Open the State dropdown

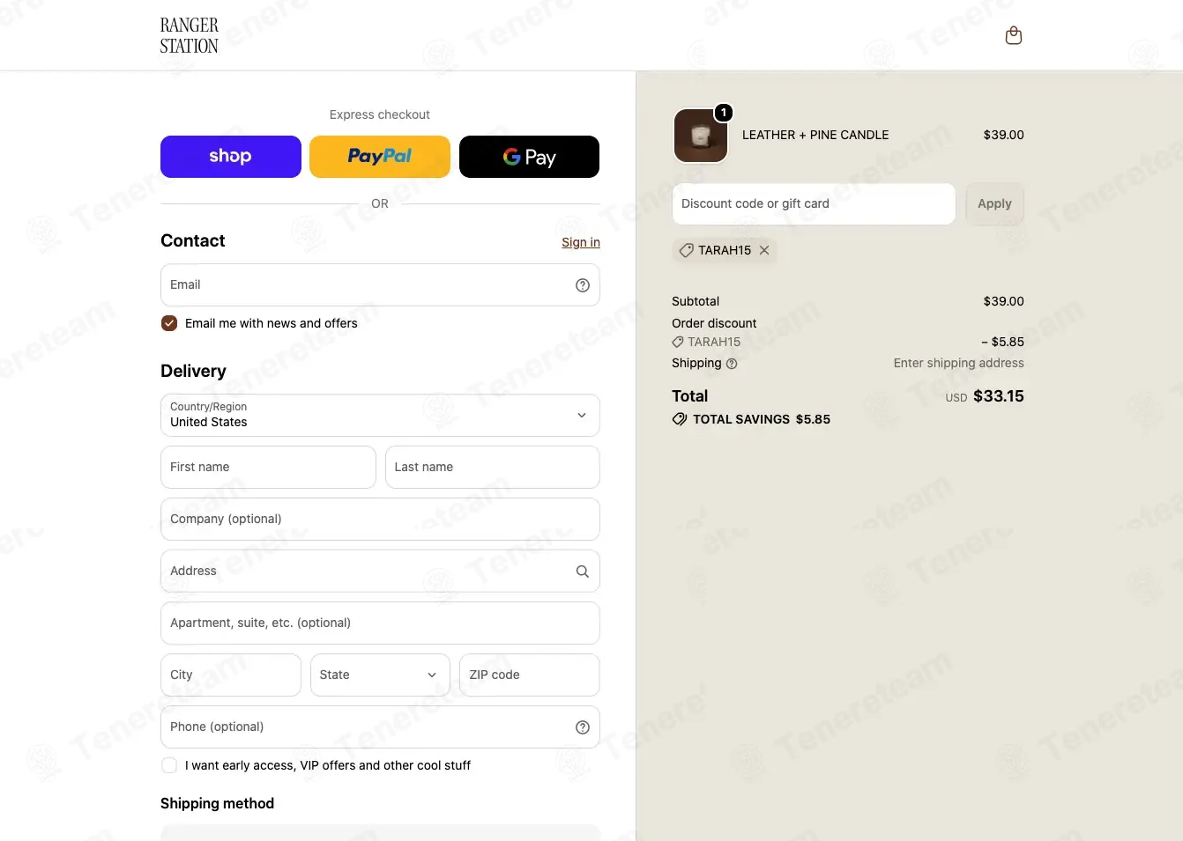coord(380,675)
